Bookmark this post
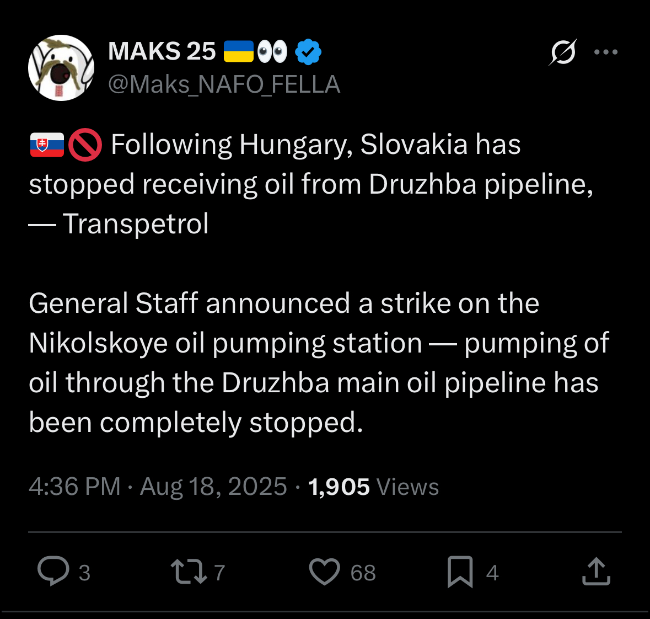Viewport: 650px width, 619px height. point(460,571)
